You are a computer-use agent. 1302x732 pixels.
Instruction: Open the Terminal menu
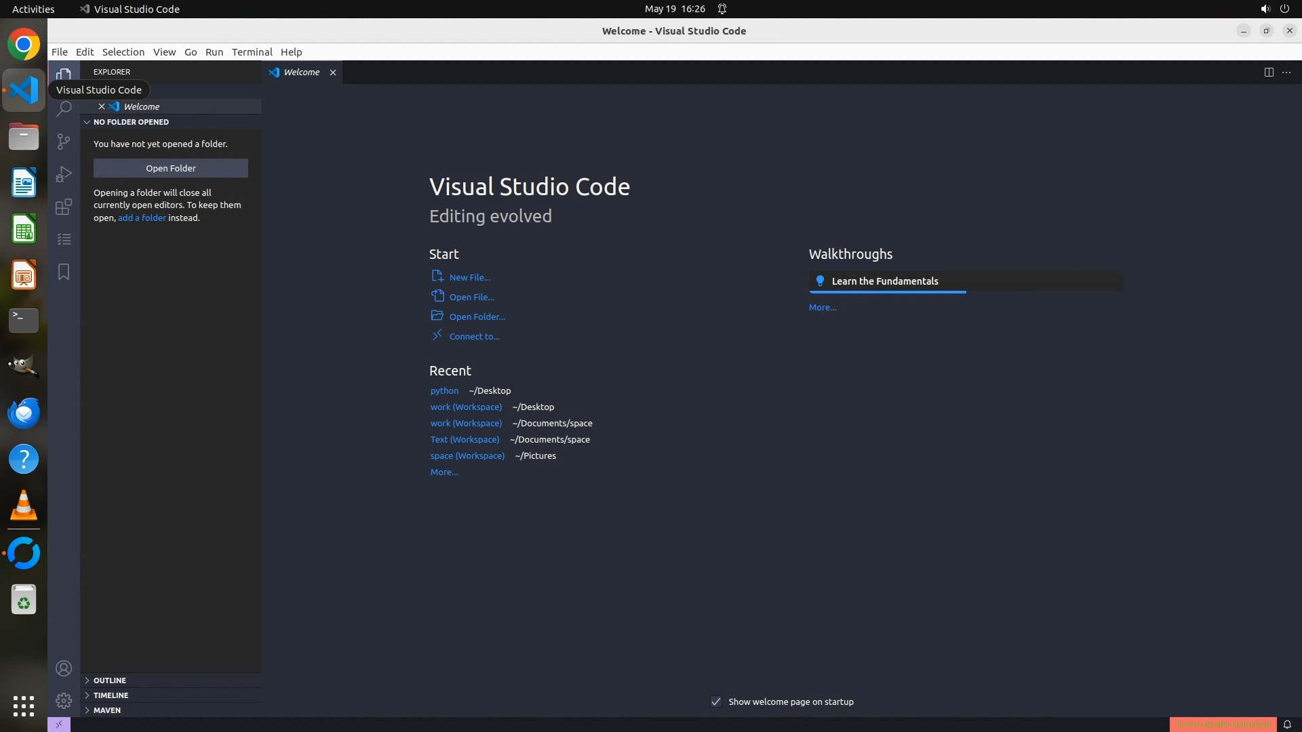click(252, 52)
